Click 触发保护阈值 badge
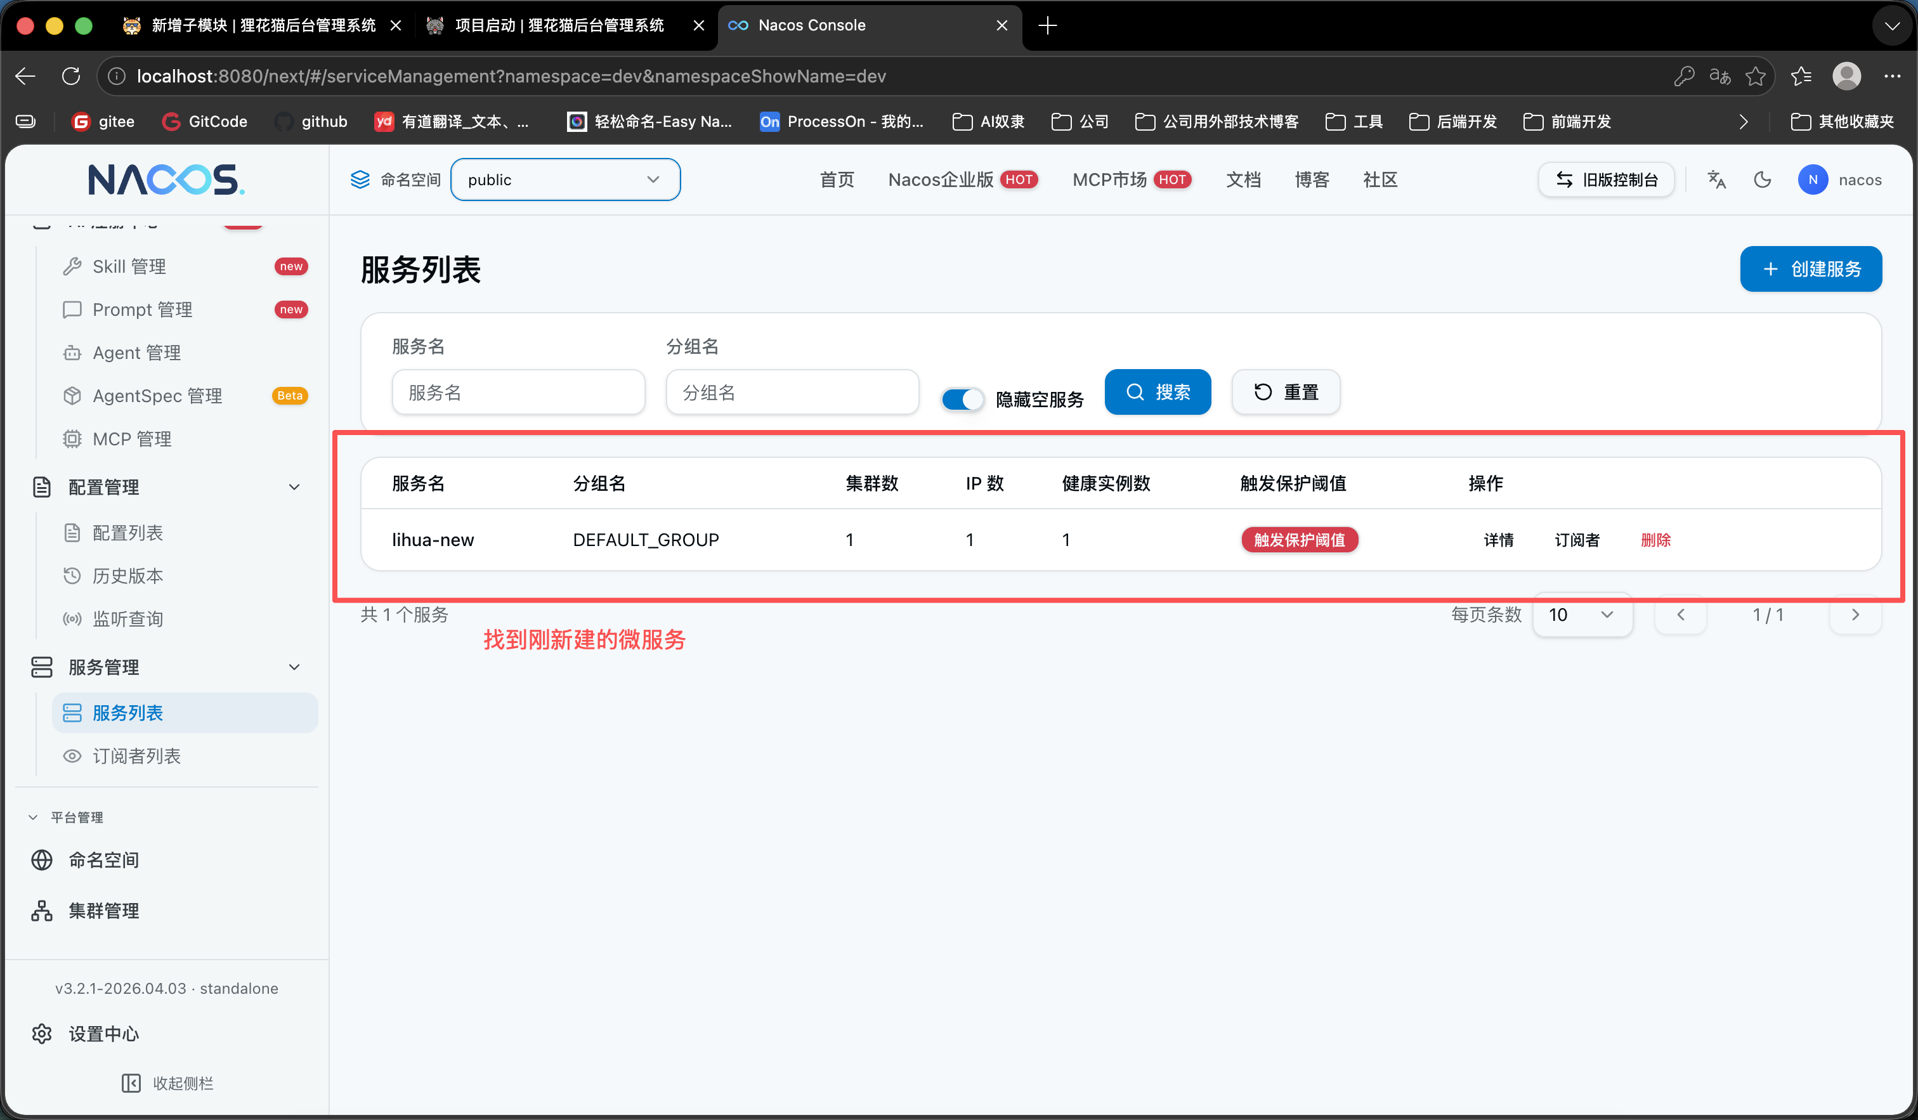The image size is (1918, 1120). [x=1299, y=540]
